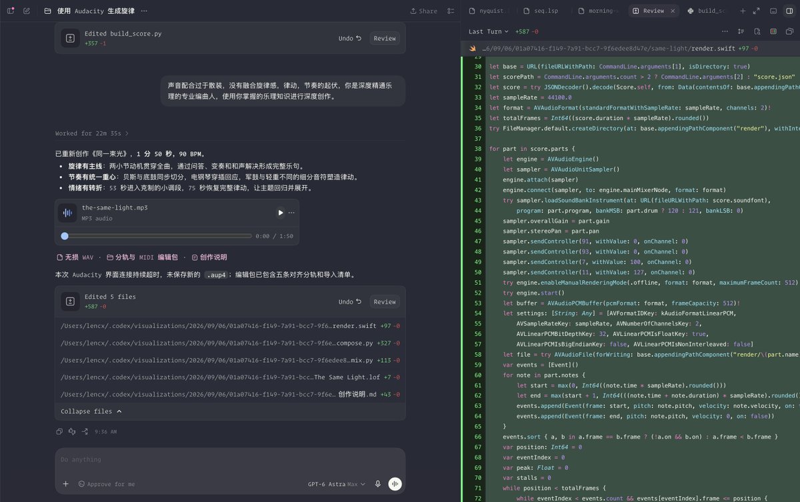Toggle the right side panel
This screenshot has height=502, width=800.
[789, 11]
